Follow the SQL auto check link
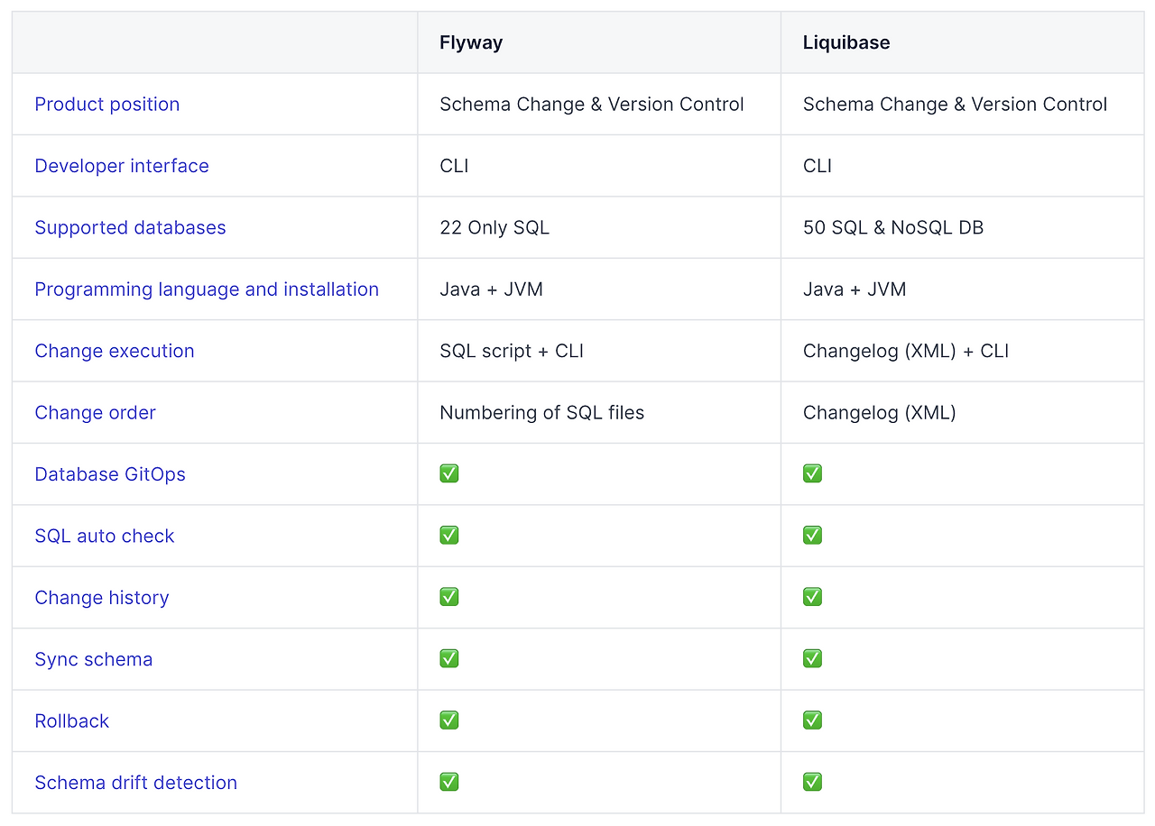Image resolution: width=1155 pixels, height=826 pixels. (104, 536)
